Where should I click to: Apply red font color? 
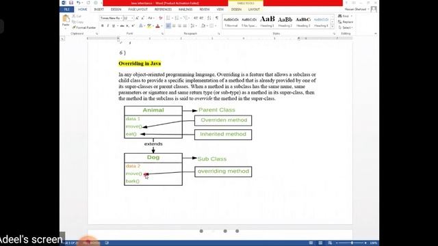[157, 26]
